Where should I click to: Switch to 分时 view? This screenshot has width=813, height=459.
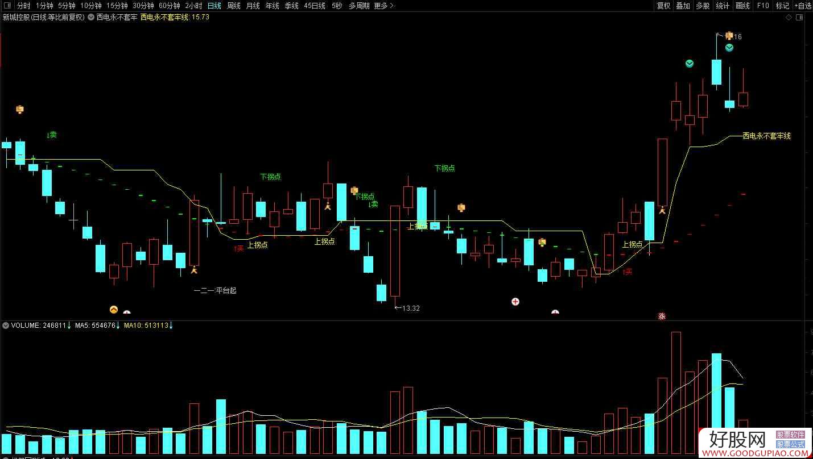point(23,6)
